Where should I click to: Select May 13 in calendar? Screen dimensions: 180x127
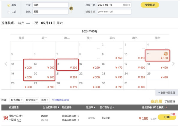[x=44, y=66]
